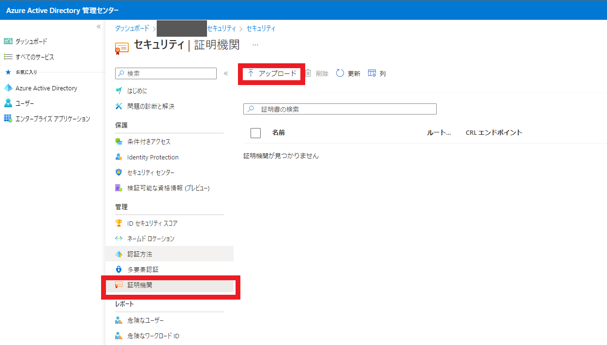Open 検証可能な資格情報 (プレビュー) menu item
This screenshot has width=607, height=345.
click(x=169, y=188)
